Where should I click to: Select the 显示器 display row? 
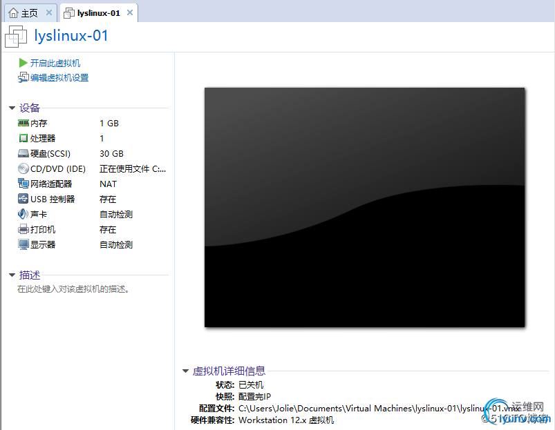point(92,245)
